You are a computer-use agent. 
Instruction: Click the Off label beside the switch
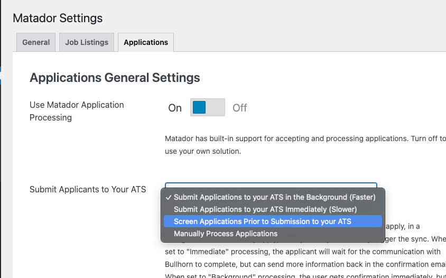tap(240, 108)
